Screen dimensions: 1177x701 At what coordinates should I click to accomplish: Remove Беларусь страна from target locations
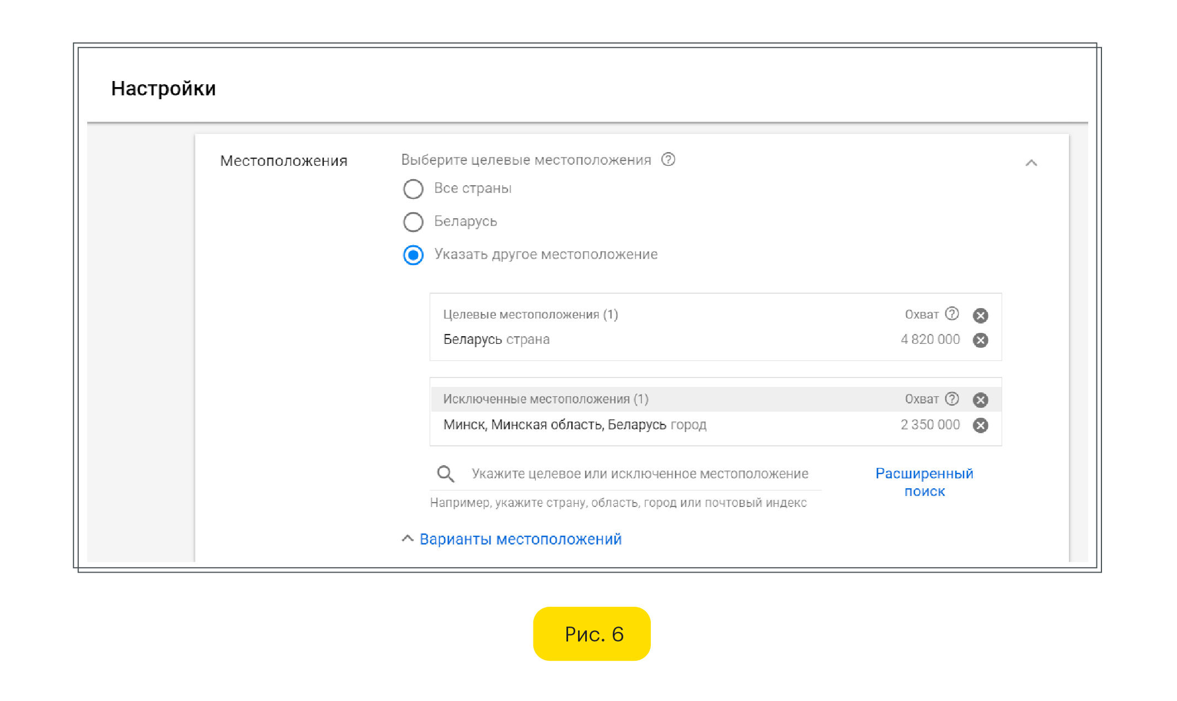pos(980,340)
